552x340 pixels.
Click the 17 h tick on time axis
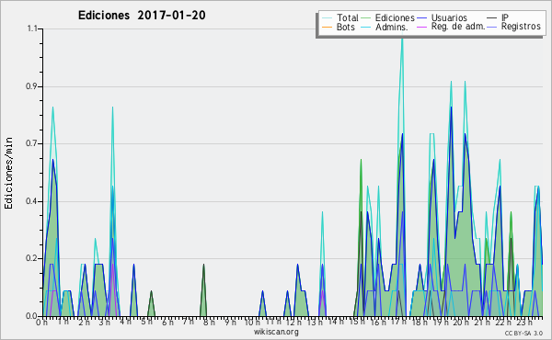pos(398,322)
